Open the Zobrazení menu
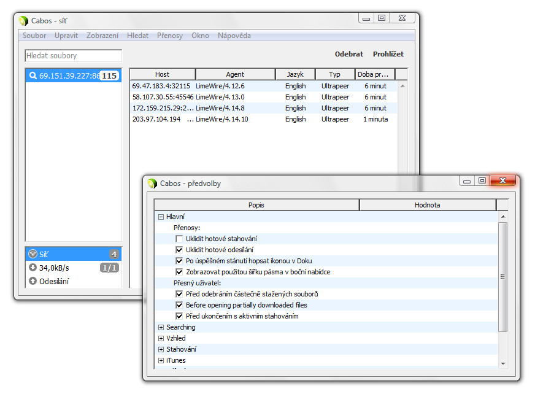The image size is (535, 394). [x=102, y=36]
